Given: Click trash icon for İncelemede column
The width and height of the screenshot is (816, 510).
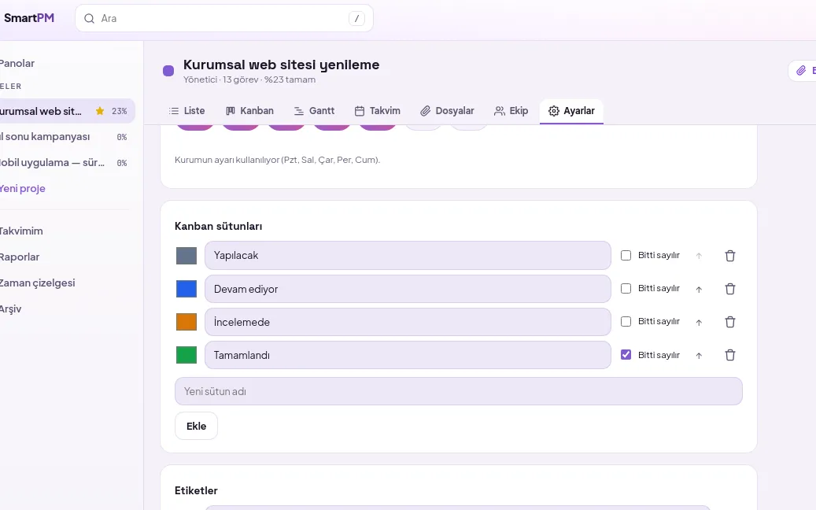Looking at the screenshot, I should [x=730, y=322].
